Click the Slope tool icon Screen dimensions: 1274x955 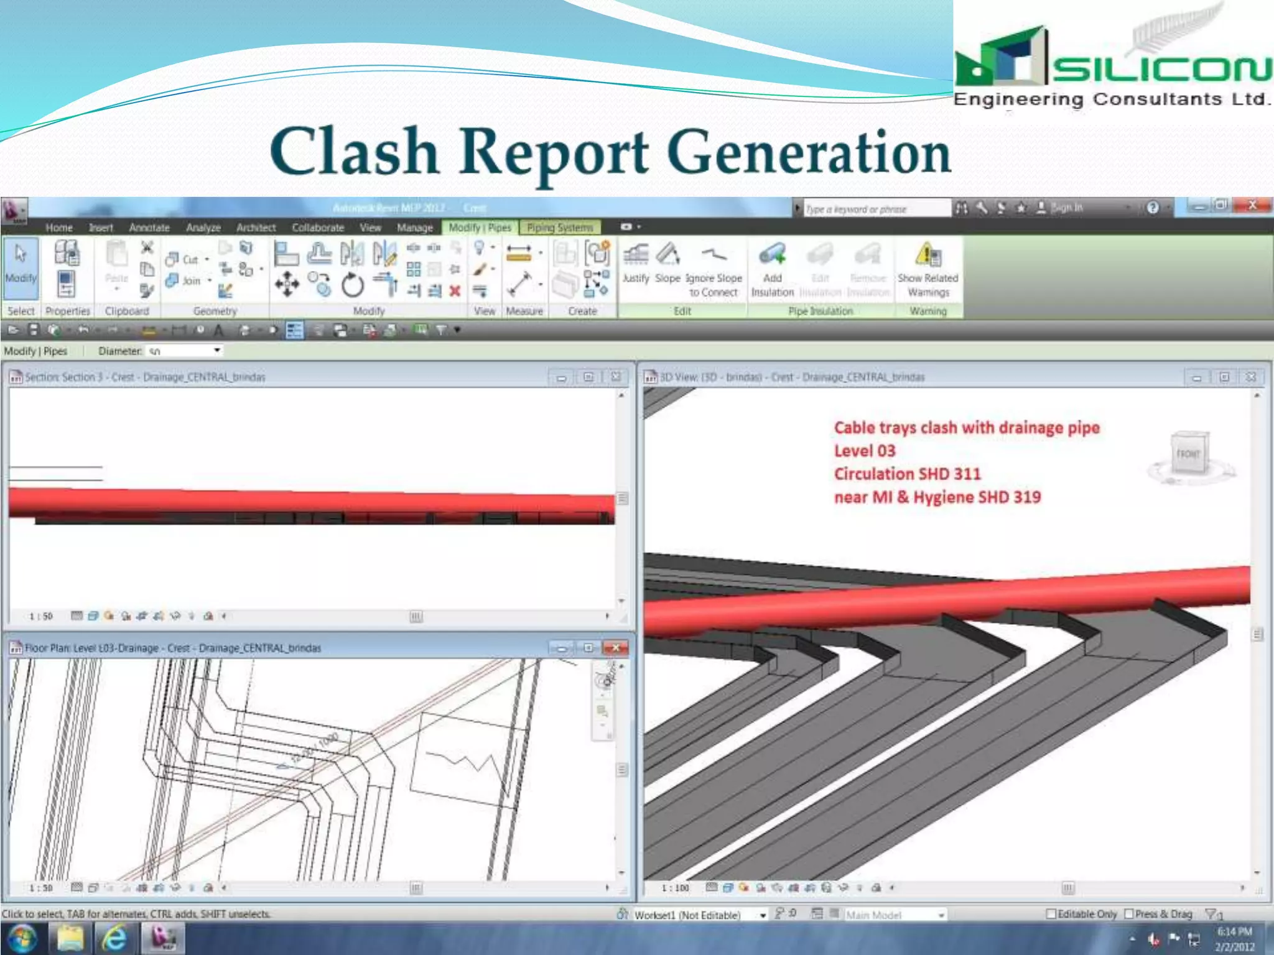coord(667,255)
